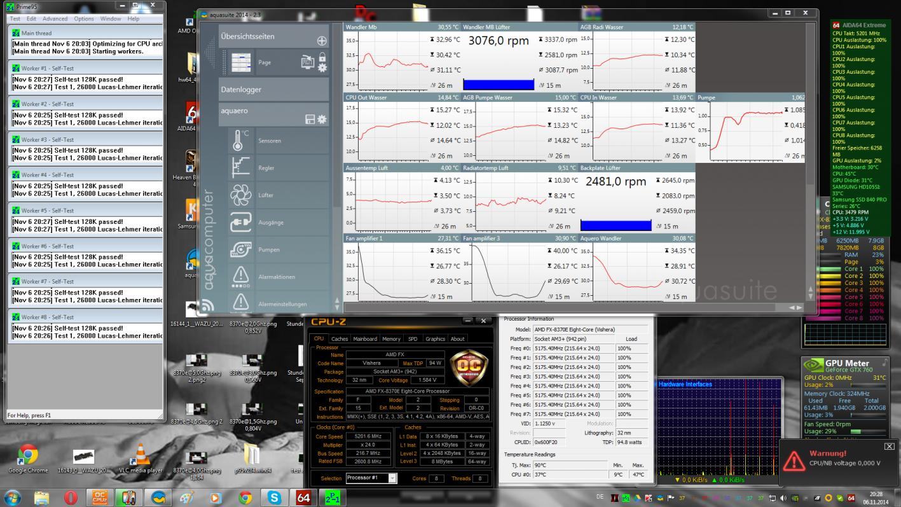This screenshot has width=901, height=507.
Task: Click the lock icon beside Page entry
Action: [322, 57]
